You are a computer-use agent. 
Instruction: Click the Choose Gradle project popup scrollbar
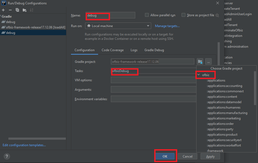pyautogui.click(x=255, y=88)
